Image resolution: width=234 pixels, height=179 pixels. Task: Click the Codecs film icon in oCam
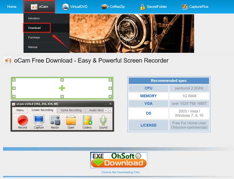(87, 122)
